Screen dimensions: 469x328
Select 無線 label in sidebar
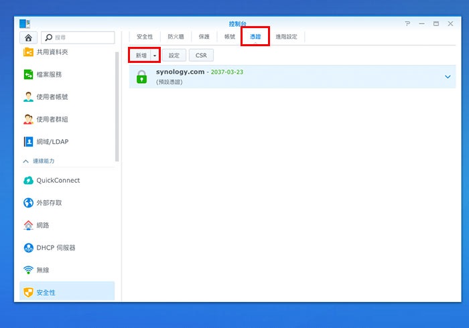tap(43, 270)
